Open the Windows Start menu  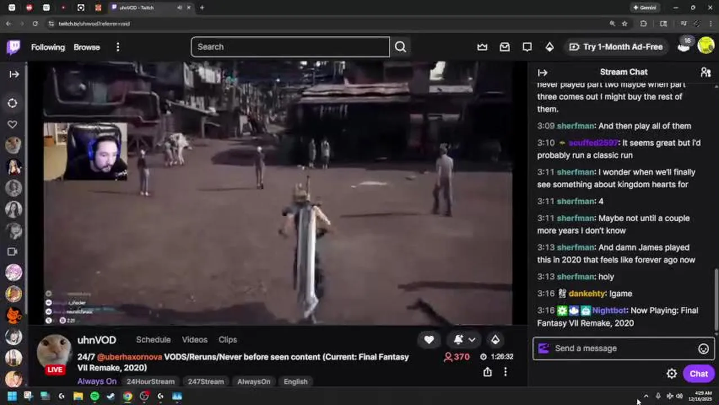[x=12, y=396]
